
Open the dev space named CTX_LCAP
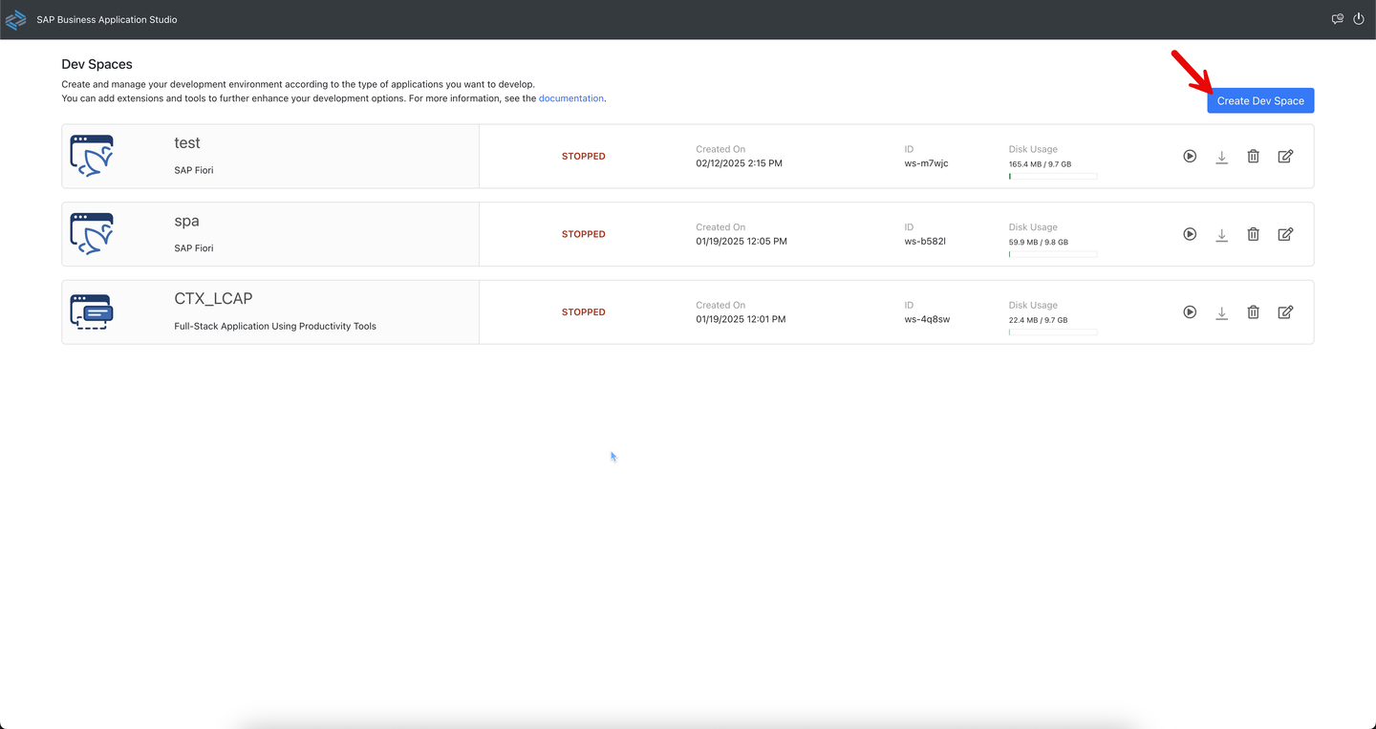point(213,299)
